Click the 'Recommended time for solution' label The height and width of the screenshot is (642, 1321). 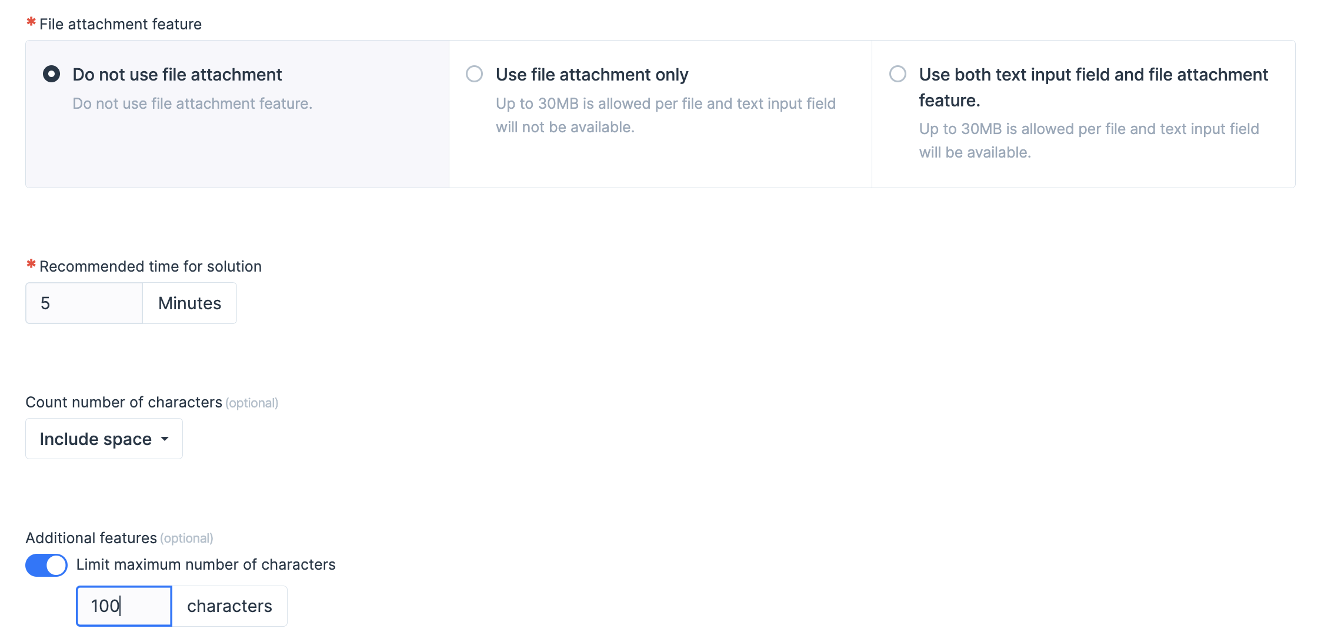tap(151, 266)
